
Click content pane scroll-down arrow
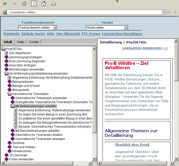click(176, 159)
